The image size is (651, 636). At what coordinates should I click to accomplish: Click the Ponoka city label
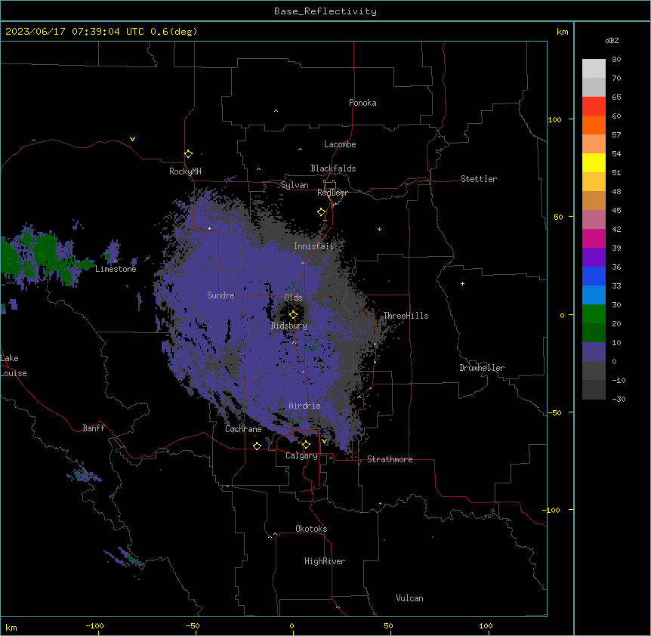coord(363,103)
